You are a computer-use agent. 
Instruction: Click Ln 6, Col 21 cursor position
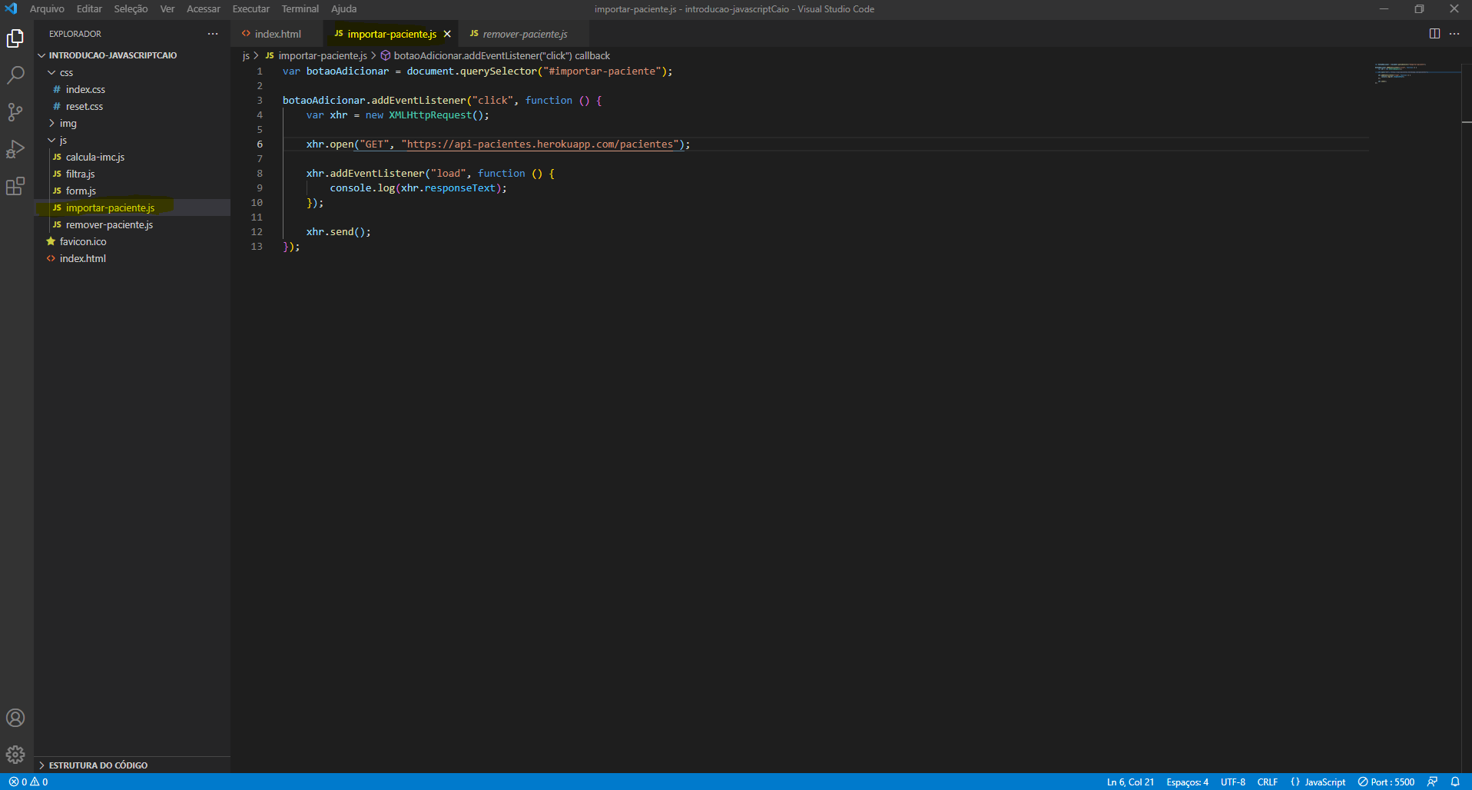coord(1130,782)
